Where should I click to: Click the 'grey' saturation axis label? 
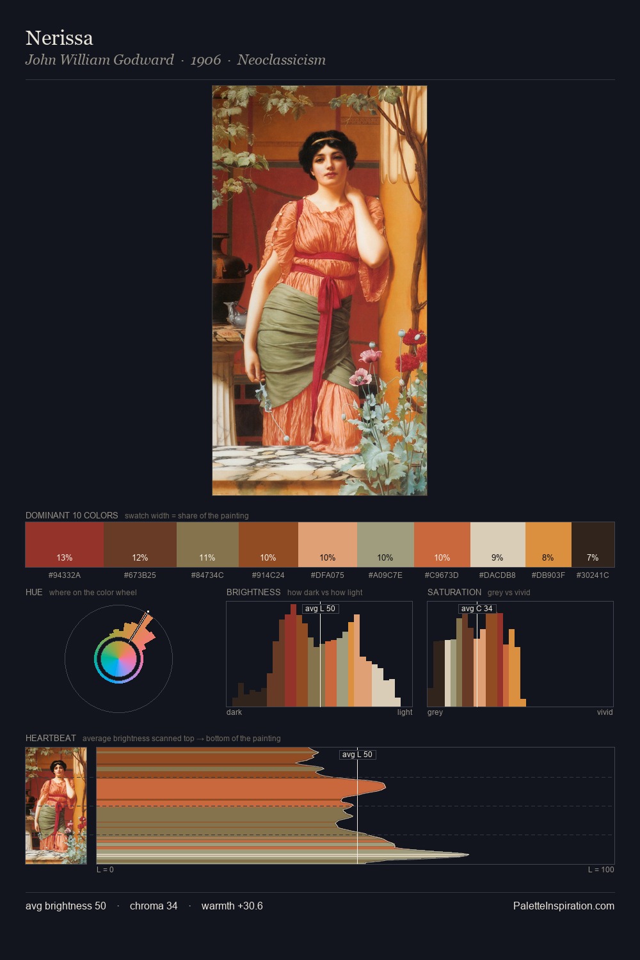(435, 712)
